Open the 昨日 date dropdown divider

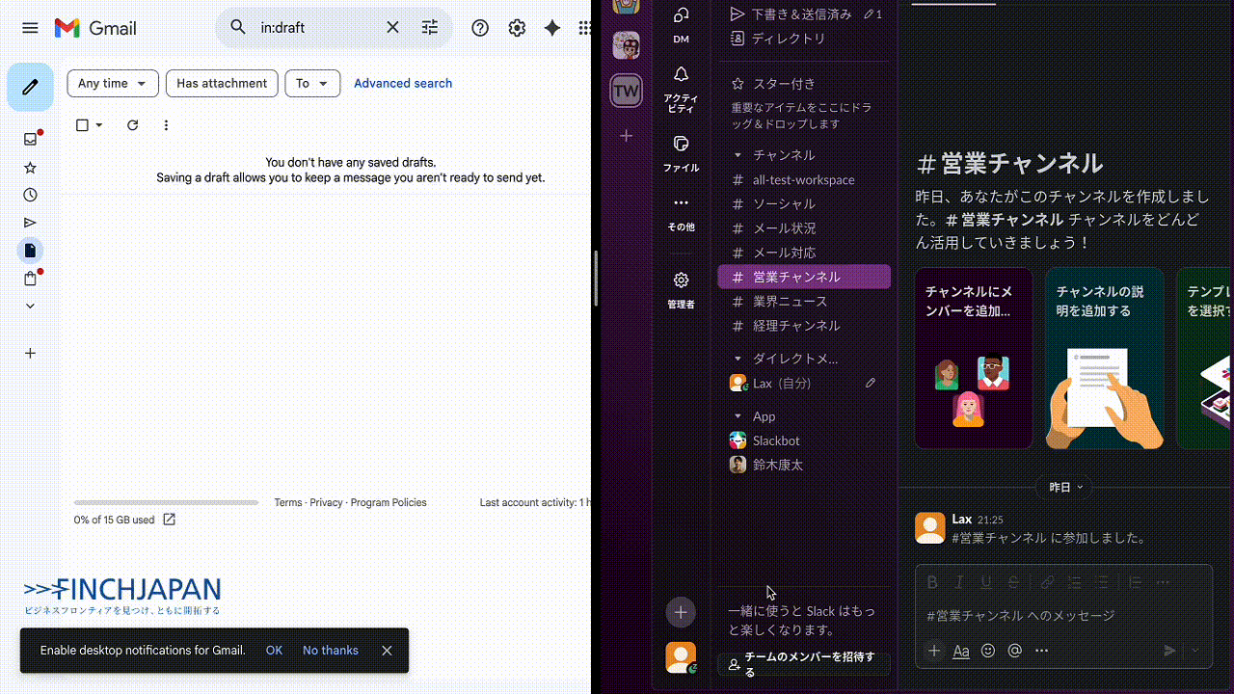point(1065,487)
